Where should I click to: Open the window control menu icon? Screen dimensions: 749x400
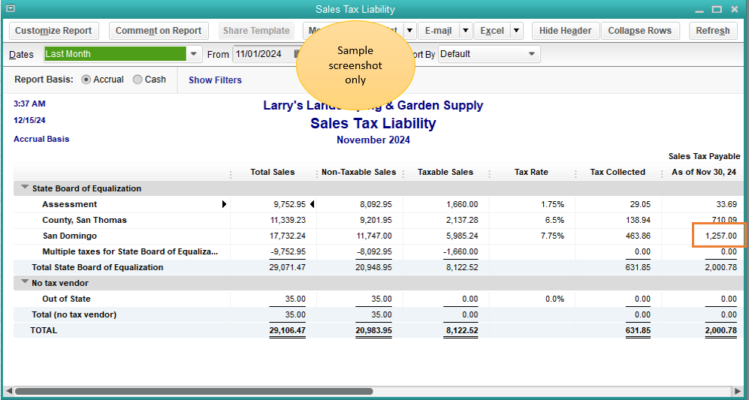click(x=9, y=9)
